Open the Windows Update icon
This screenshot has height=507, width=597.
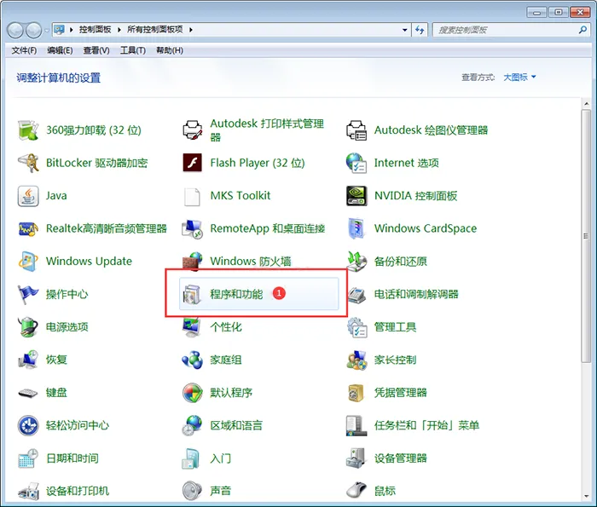tap(28, 262)
